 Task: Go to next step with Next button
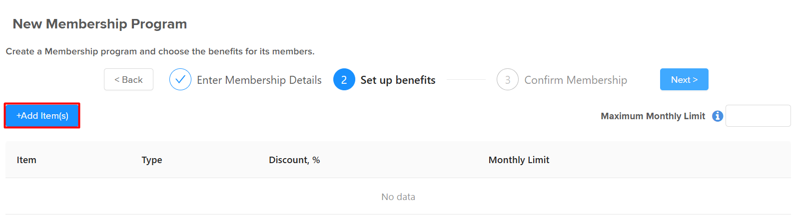[684, 79]
